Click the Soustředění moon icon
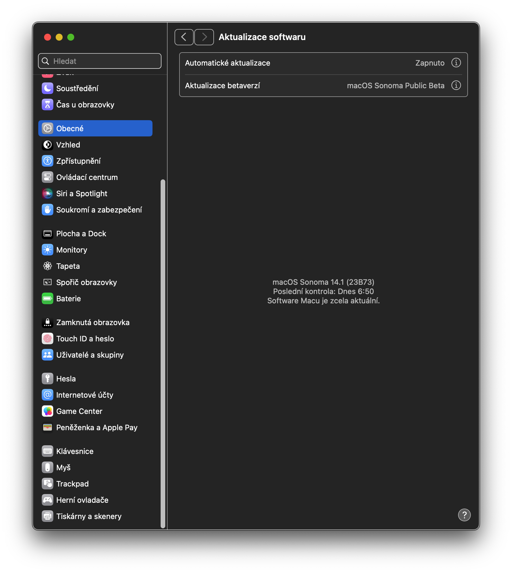512x573 pixels. pos(48,88)
